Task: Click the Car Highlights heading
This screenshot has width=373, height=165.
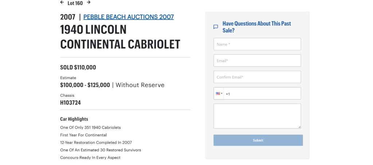Action: click(x=74, y=119)
